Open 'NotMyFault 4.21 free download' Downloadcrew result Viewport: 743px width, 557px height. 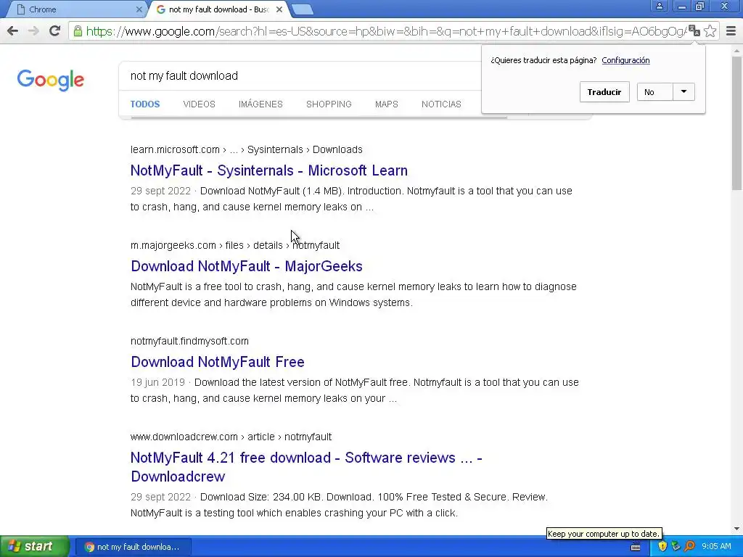click(x=306, y=467)
